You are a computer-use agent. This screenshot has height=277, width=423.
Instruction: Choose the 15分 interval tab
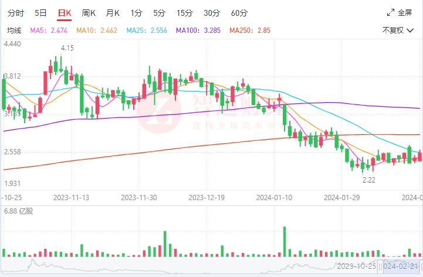click(x=184, y=13)
